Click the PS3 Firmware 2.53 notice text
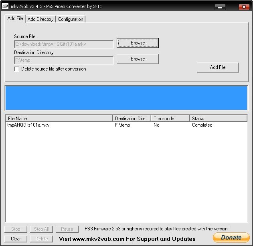 [156, 229]
